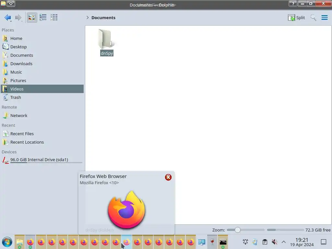Open Recent Locations entry
The width and height of the screenshot is (332, 249).
coord(42,142)
